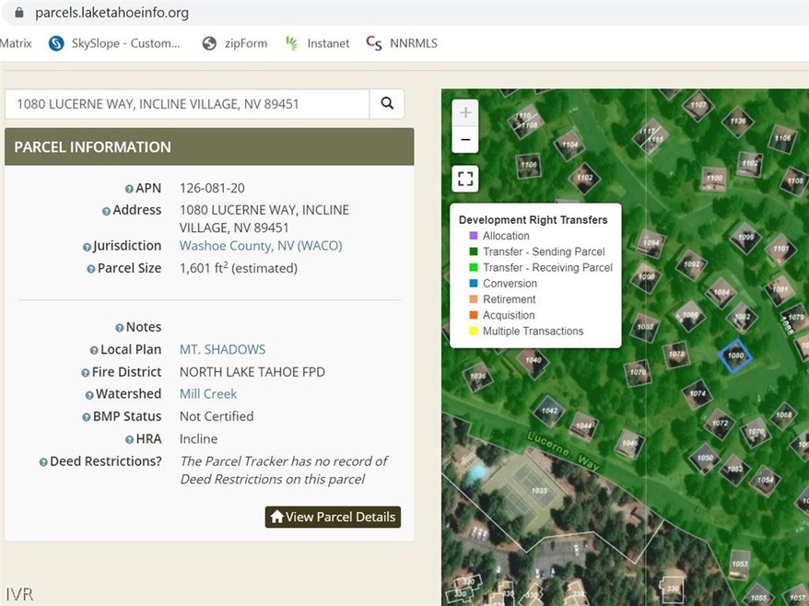Image resolution: width=809 pixels, height=606 pixels.
Task: Click the Acquisition orange legend swatch
Action: [x=473, y=315]
